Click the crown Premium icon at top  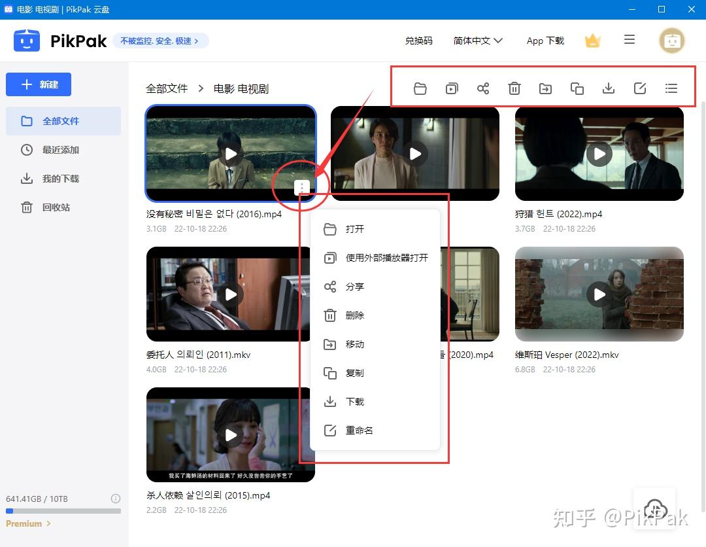[x=592, y=40]
